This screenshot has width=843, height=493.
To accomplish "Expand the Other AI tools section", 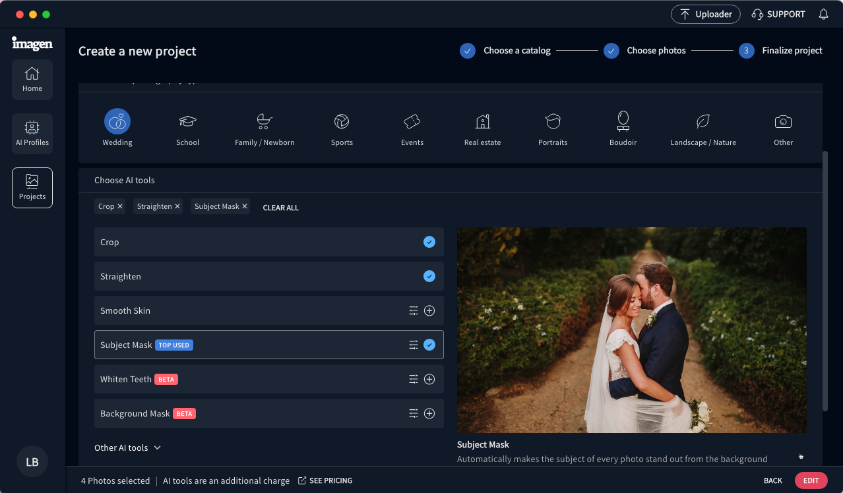I will 127,448.
